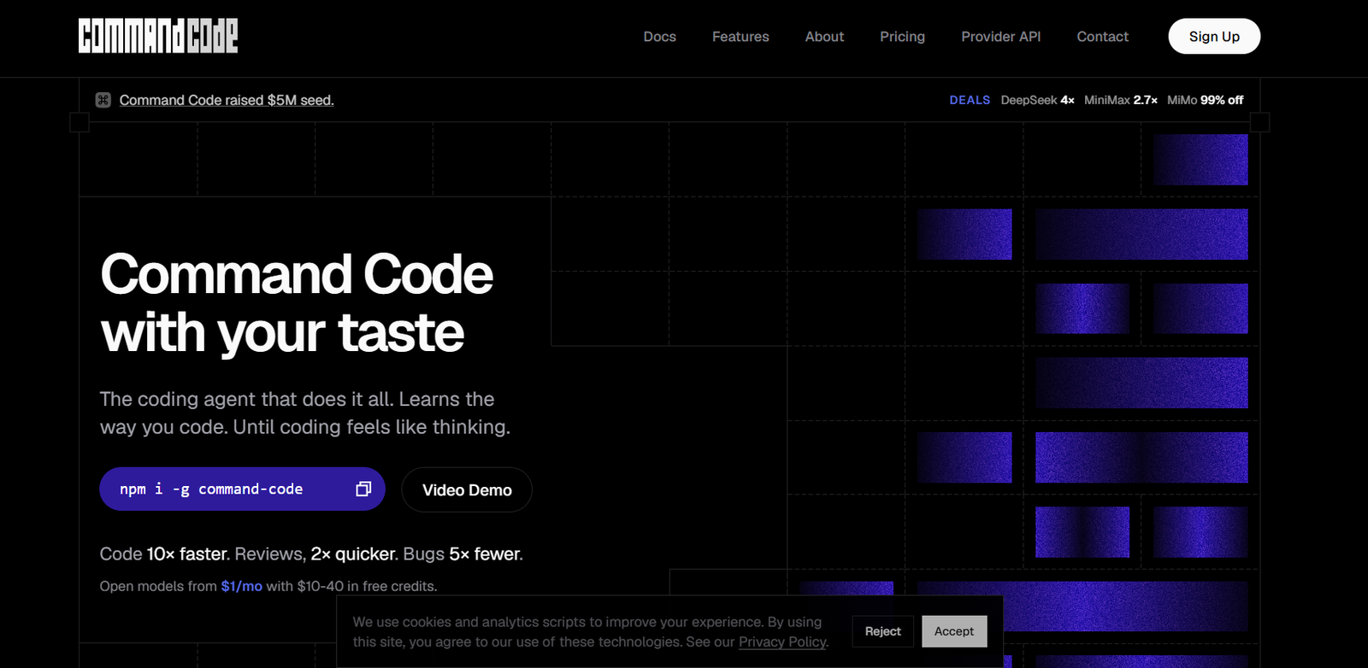This screenshot has width=1368, height=668.
Task: Click the command-key icon beside seed announcement
Action: [x=103, y=100]
